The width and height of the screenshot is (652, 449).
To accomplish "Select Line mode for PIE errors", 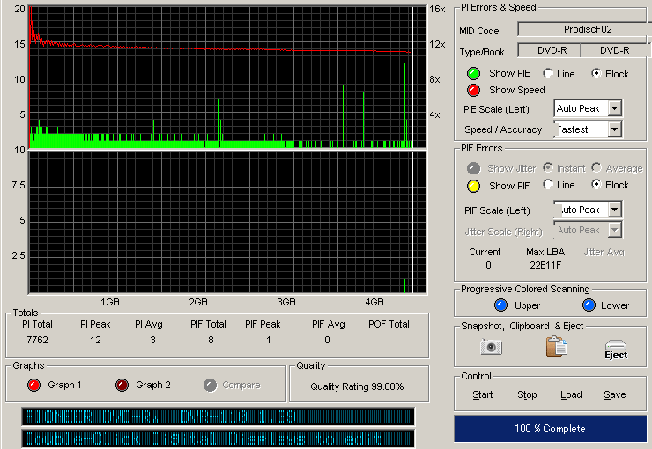I will pyautogui.click(x=548, y=74).
